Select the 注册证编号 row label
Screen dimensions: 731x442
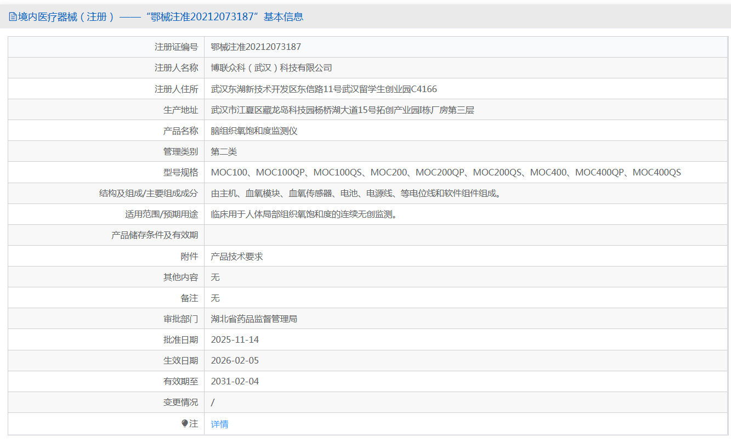point(177,47)
